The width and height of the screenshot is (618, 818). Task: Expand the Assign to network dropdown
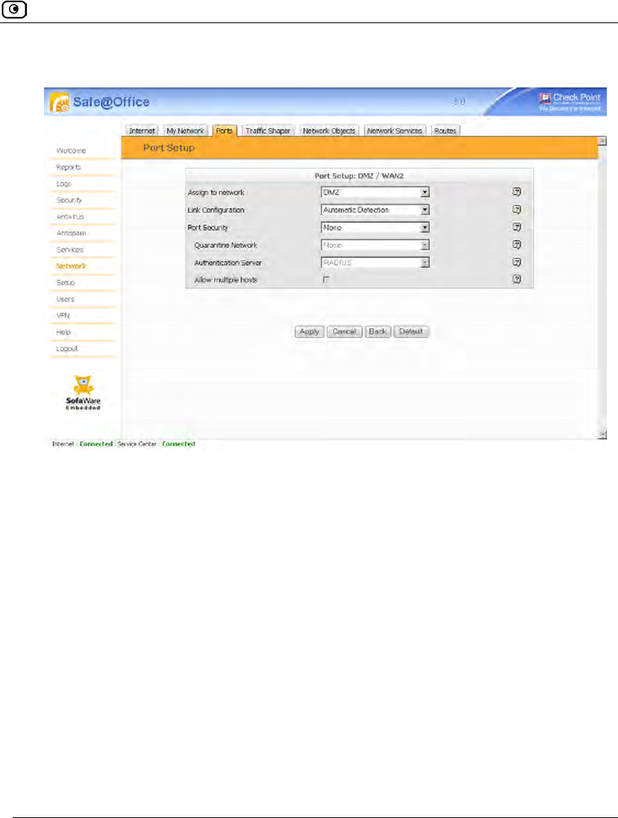point(425,193)
